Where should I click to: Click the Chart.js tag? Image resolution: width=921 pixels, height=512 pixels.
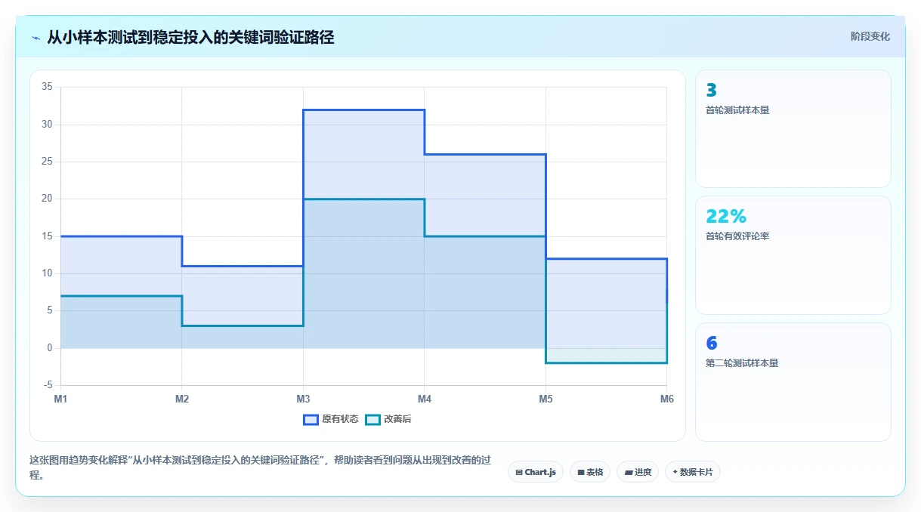(x=536, y=472)
